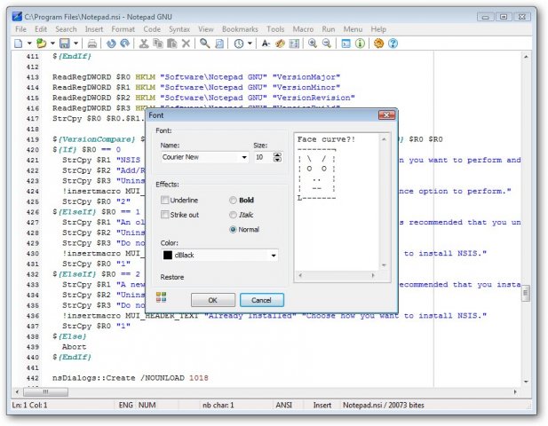
Task: Click the Print icon in toolbar
Action: 91,43
